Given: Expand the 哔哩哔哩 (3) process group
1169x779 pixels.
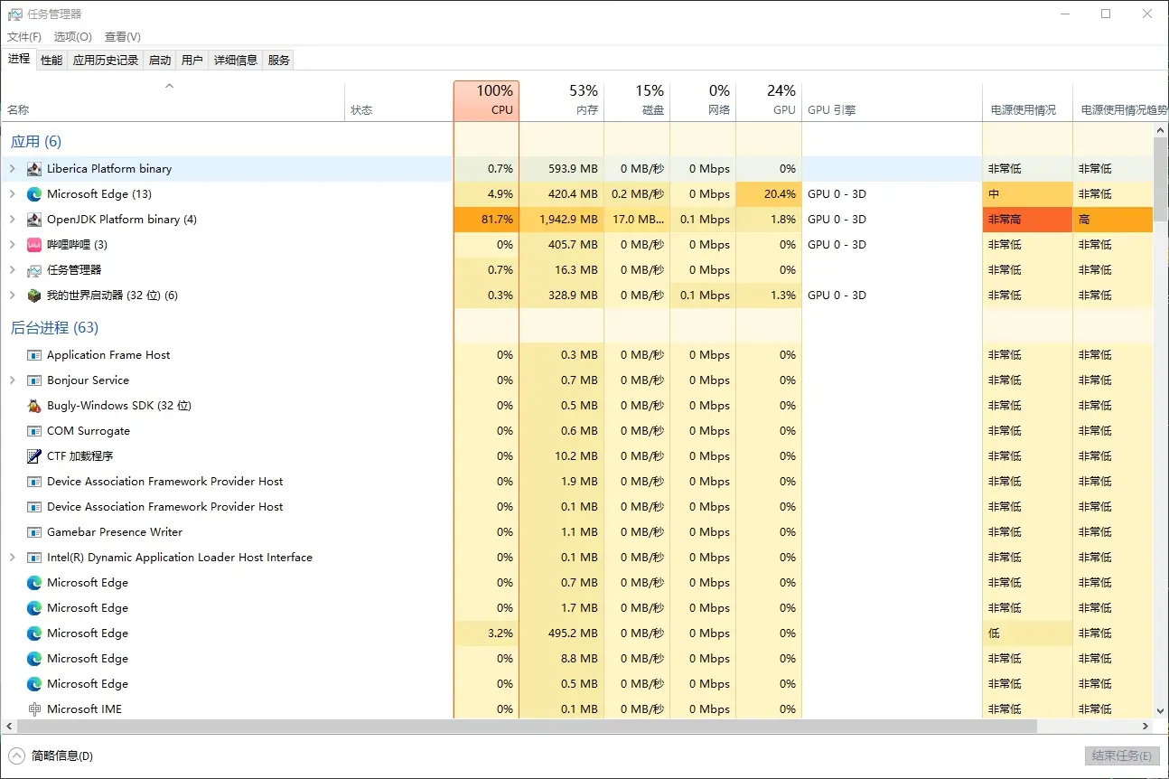Looking at the screenshot, I should [x=12, y=245].
